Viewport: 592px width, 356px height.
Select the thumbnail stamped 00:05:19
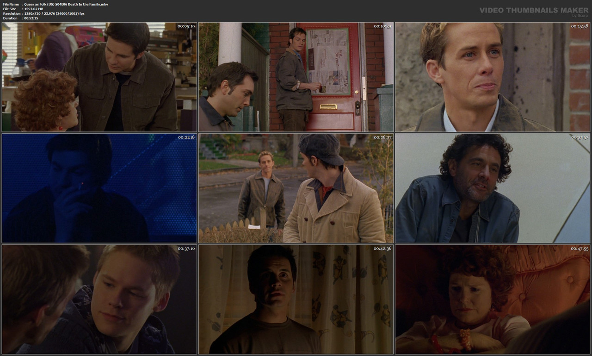(x=99, y=77)
